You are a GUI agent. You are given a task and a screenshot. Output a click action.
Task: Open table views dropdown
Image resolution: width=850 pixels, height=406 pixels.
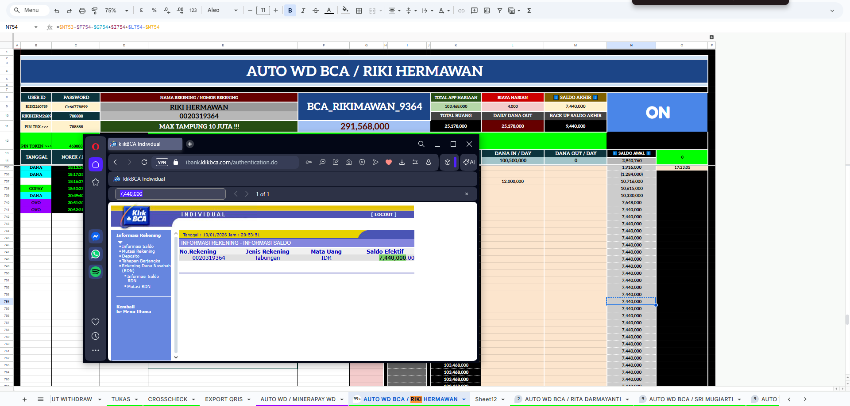[x=514, y=11]
